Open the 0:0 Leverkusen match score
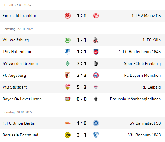This screenshot has height=142, width=165. [x=82, y=99]
